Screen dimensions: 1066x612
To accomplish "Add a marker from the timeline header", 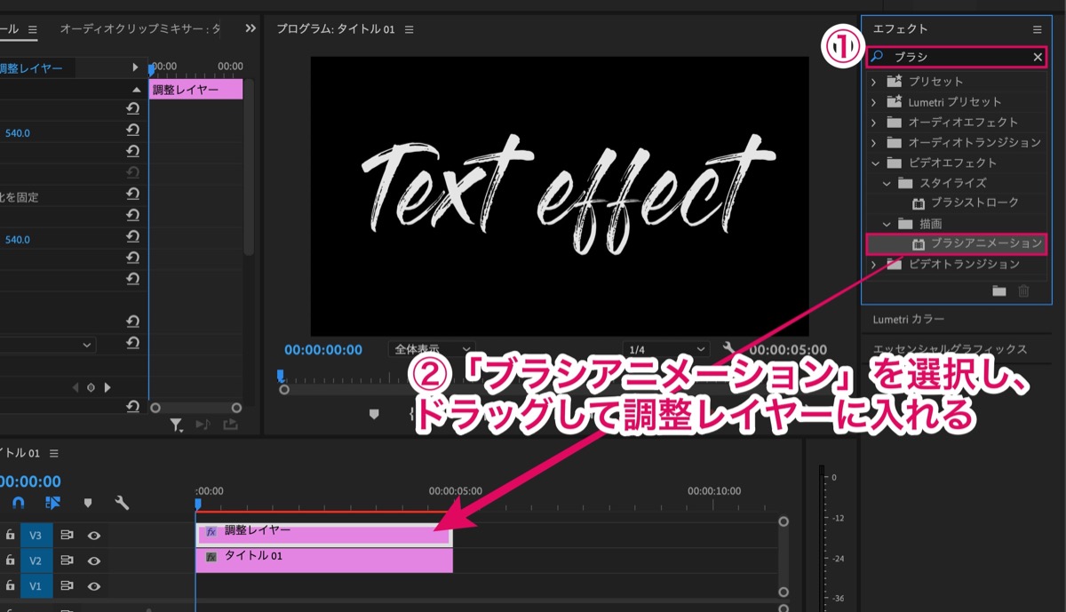I will tap(87, 503).
